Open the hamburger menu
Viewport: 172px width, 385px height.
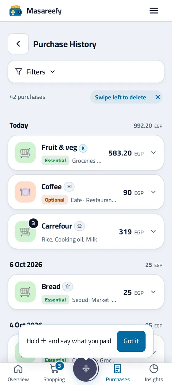coord(154,11)
